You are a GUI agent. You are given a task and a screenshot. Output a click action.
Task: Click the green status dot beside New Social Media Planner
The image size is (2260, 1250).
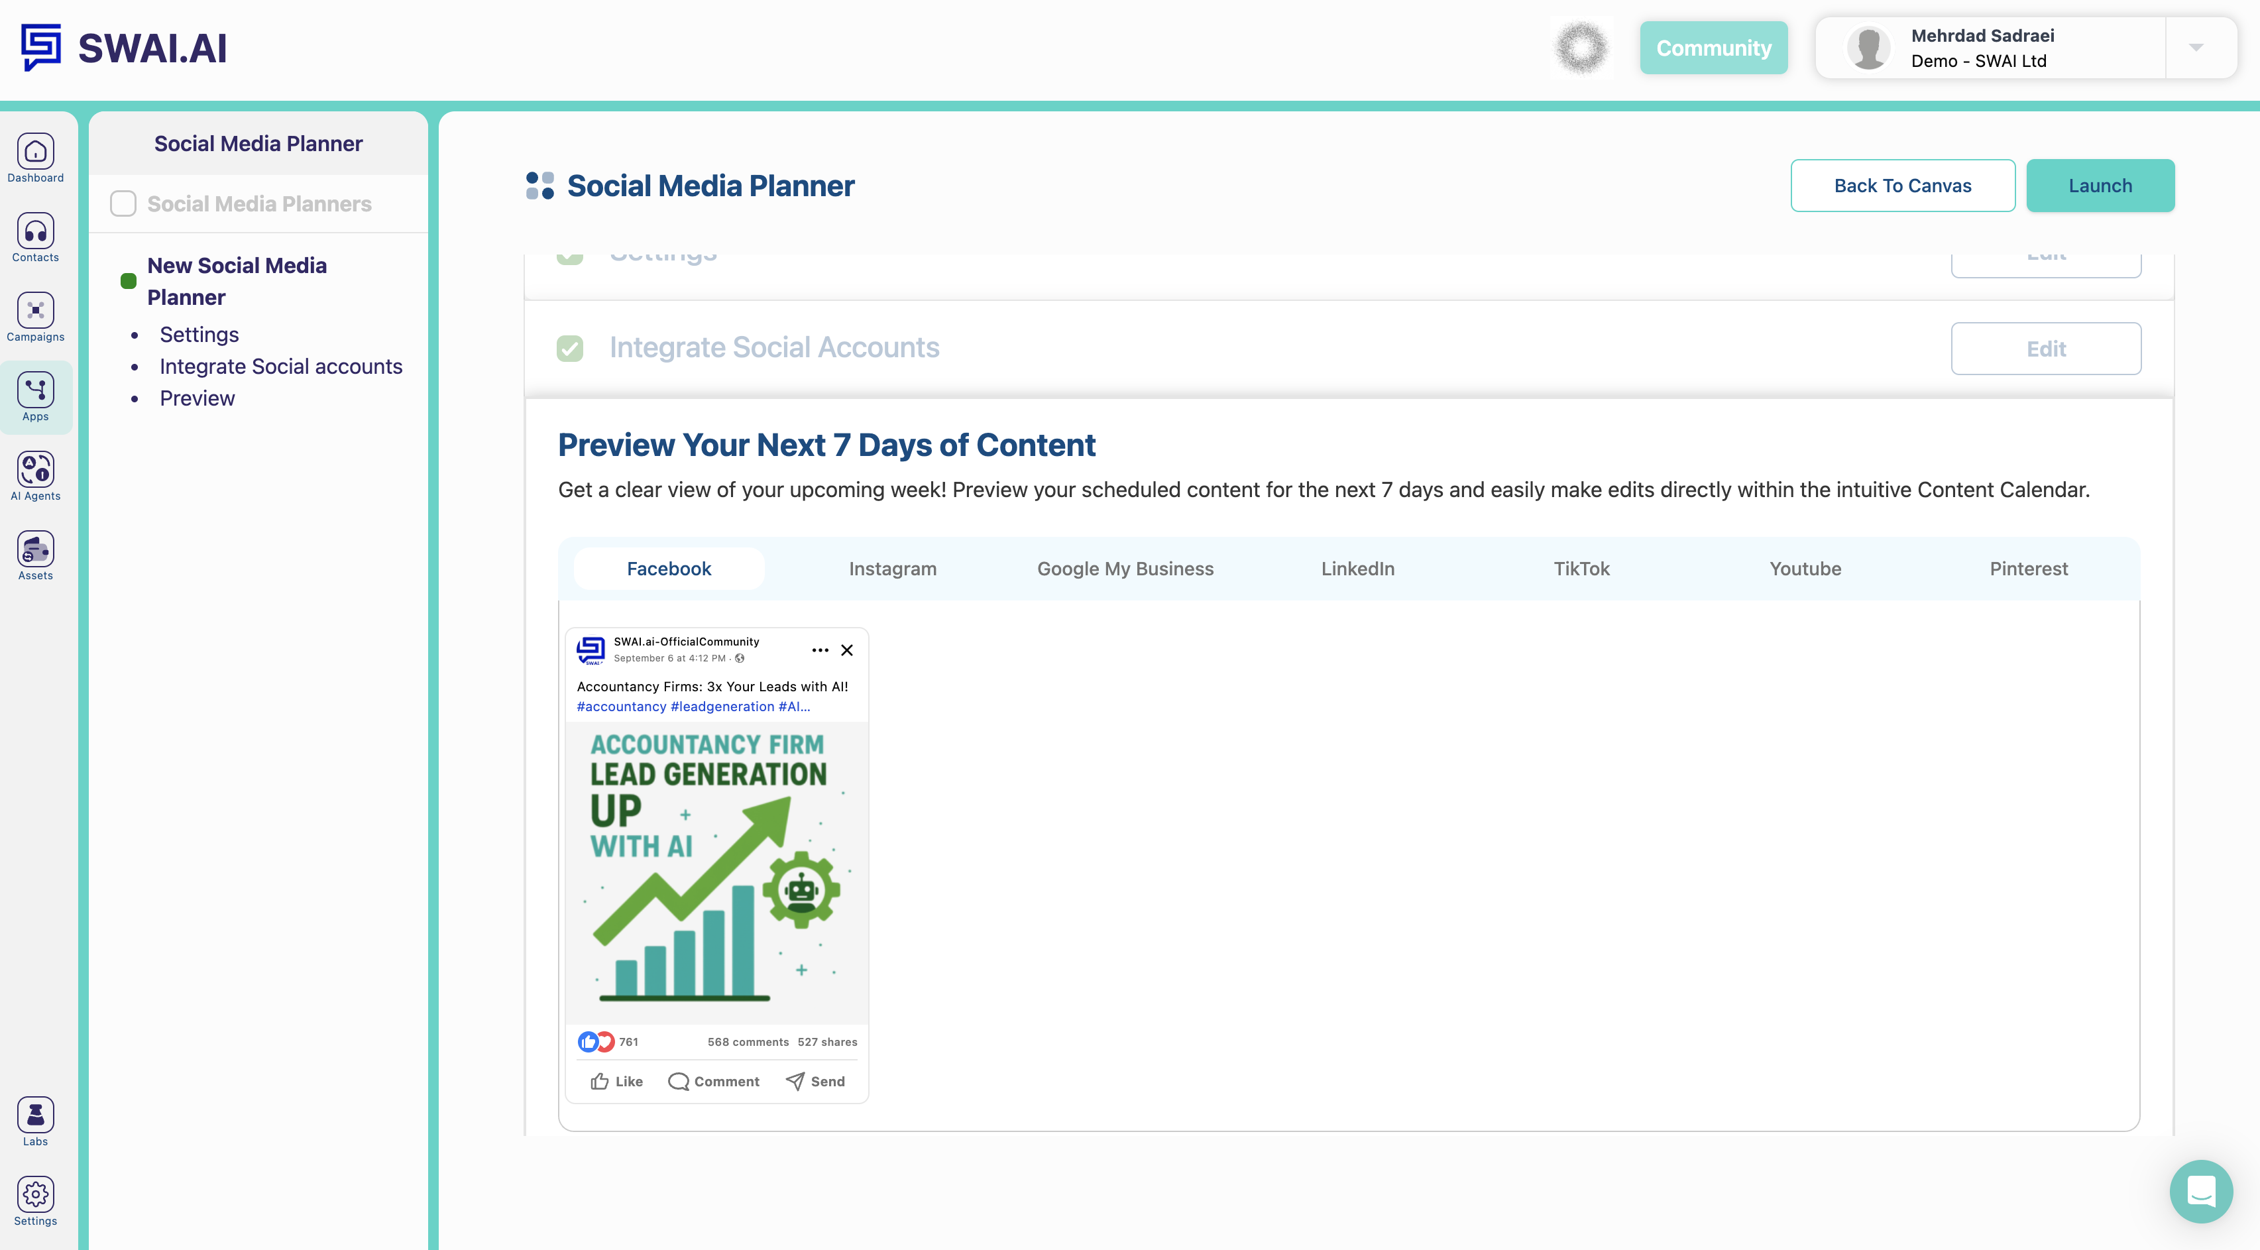click(128, 281)
